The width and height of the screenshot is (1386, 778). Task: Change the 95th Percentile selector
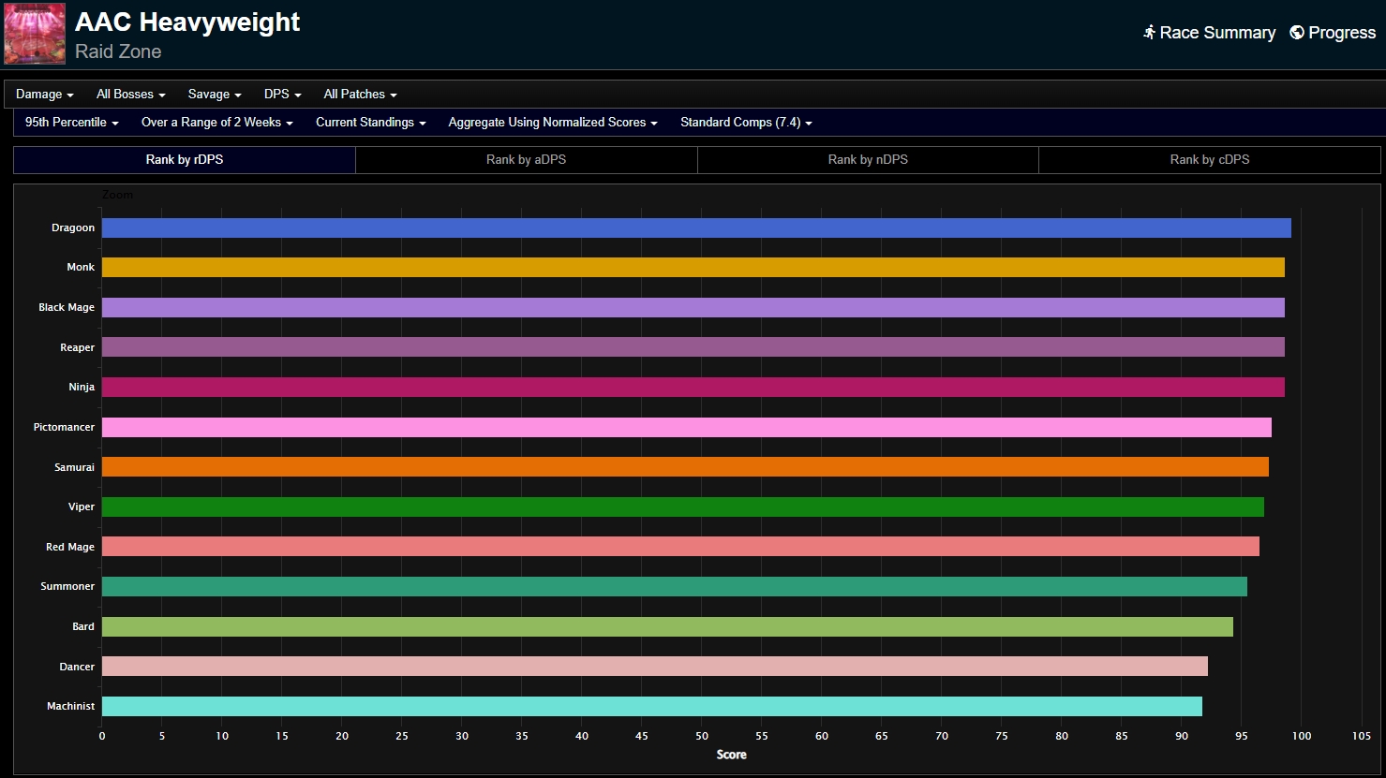pos(71,123)
